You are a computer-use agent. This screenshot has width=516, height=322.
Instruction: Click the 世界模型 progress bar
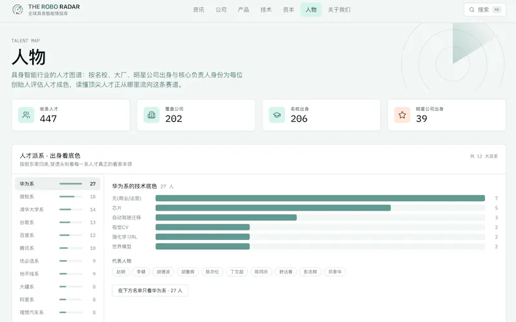pyautogui.click(x=320, y=247)
